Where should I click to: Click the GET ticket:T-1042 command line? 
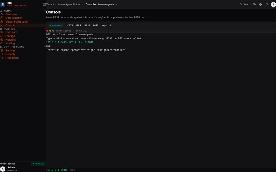click(x=70, y=42)
